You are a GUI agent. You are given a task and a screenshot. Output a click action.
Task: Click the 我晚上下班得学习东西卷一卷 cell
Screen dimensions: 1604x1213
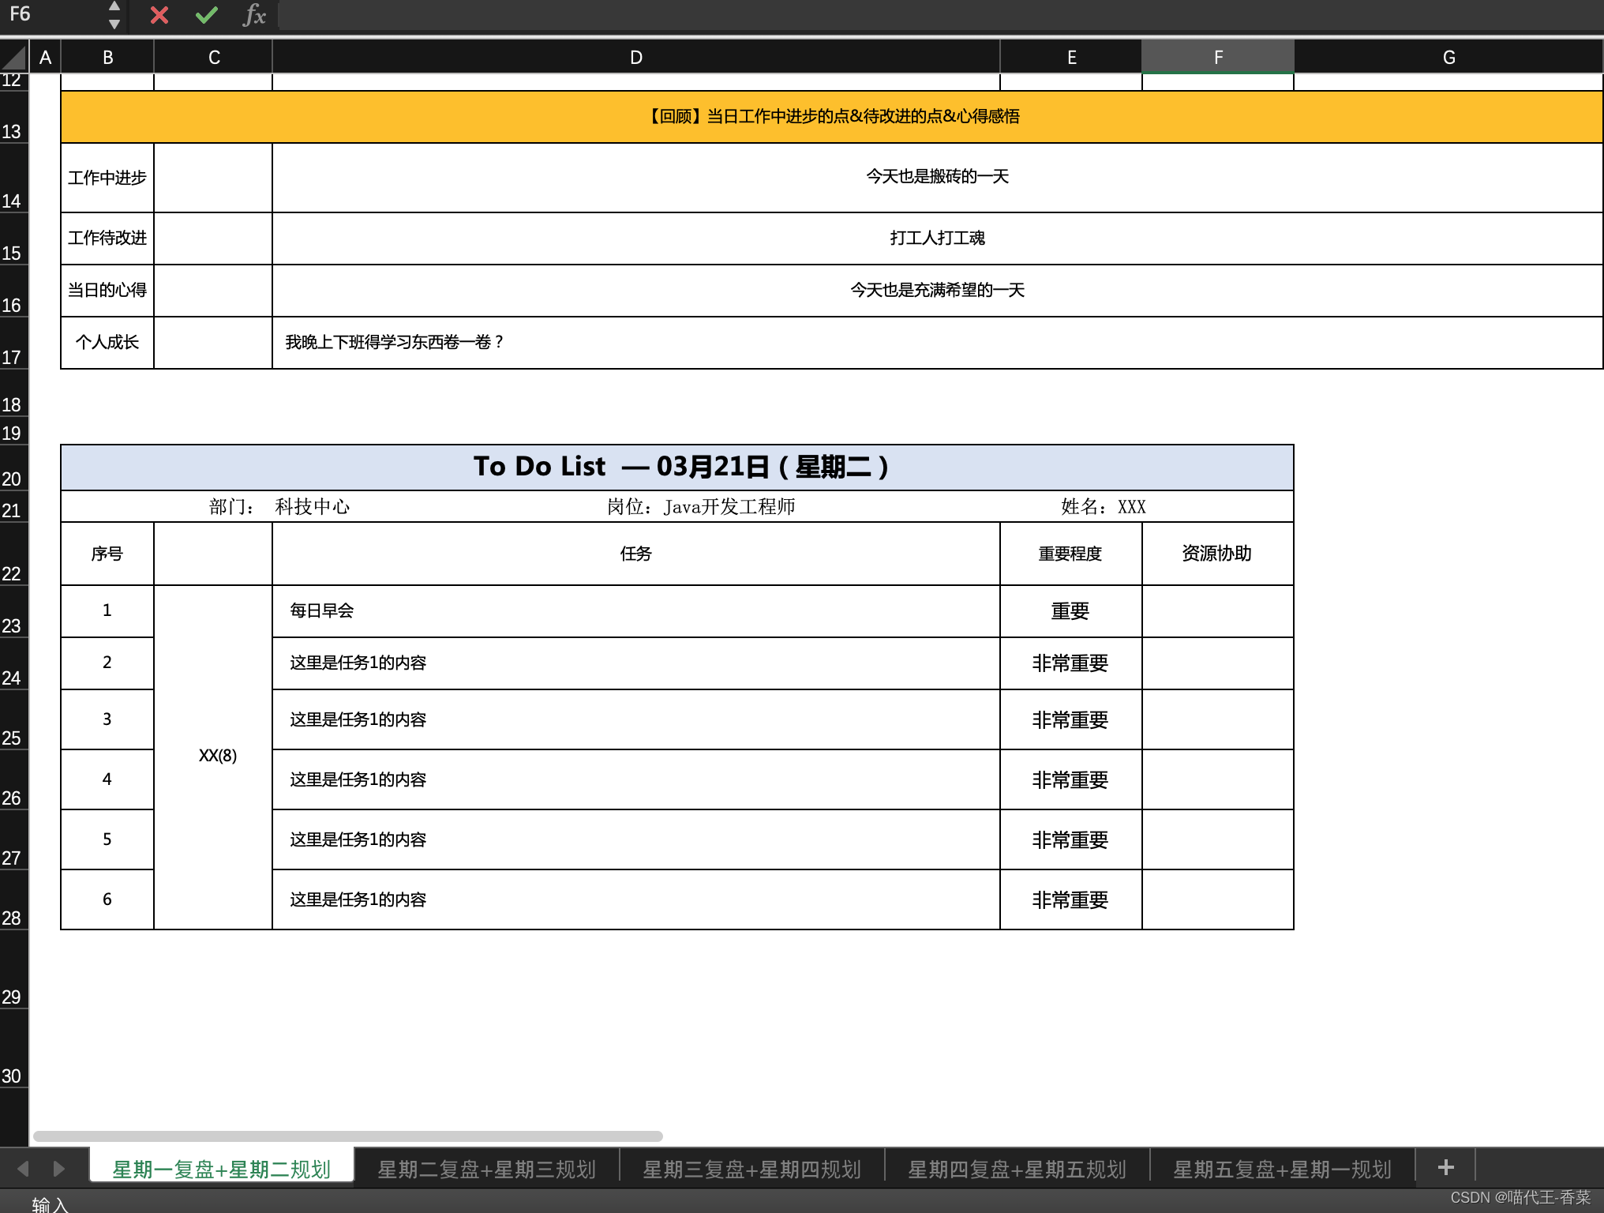pos(938,342)
